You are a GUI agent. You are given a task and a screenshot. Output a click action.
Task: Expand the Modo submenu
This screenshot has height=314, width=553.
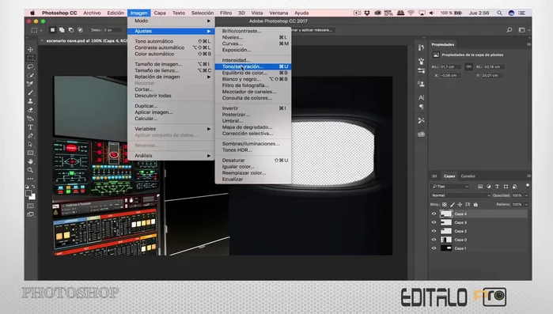point(171,21)
